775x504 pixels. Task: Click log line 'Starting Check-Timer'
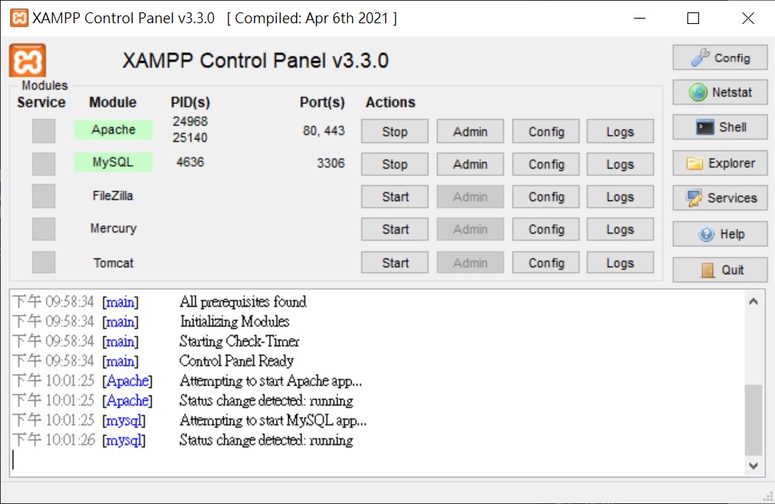click(239, 341)
